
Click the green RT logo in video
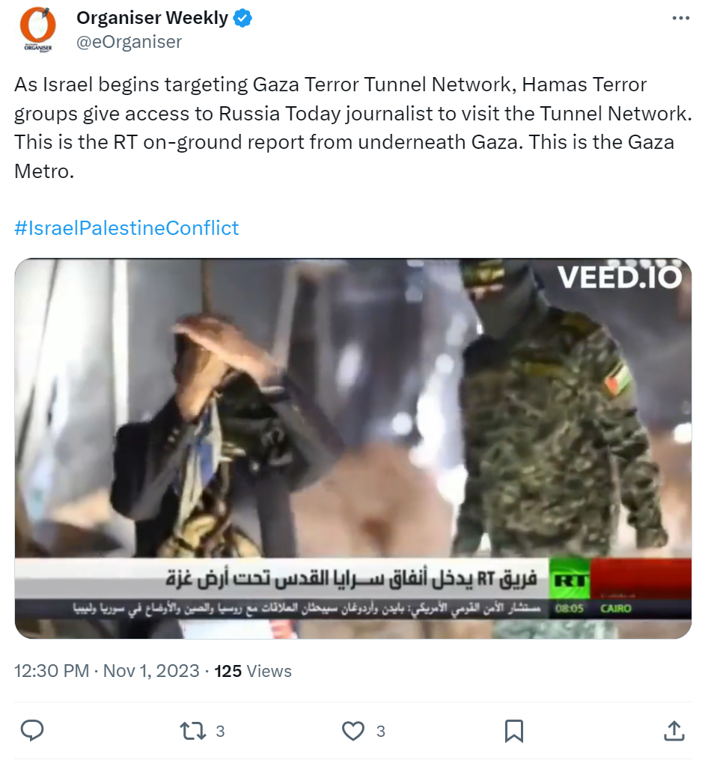(570, 579)
